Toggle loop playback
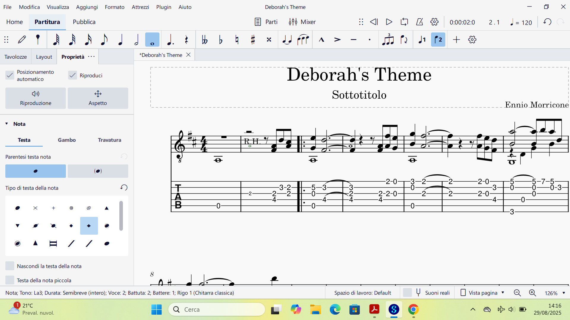The height and width of the screenshot is (320, 570). [x=404, y=22]
